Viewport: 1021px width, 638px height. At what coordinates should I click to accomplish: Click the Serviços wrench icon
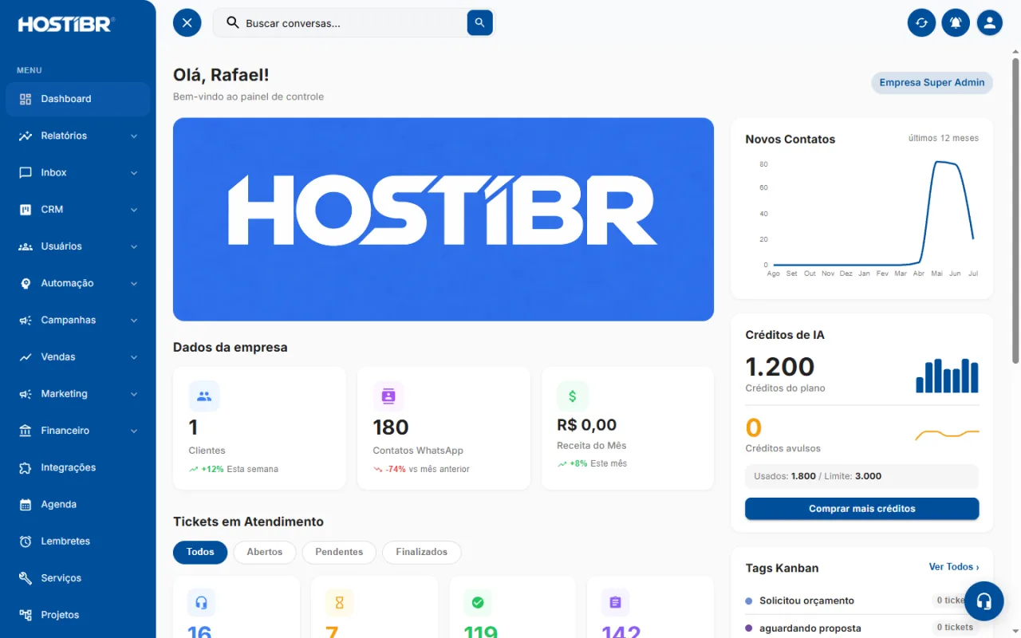(x=26, y=578)
